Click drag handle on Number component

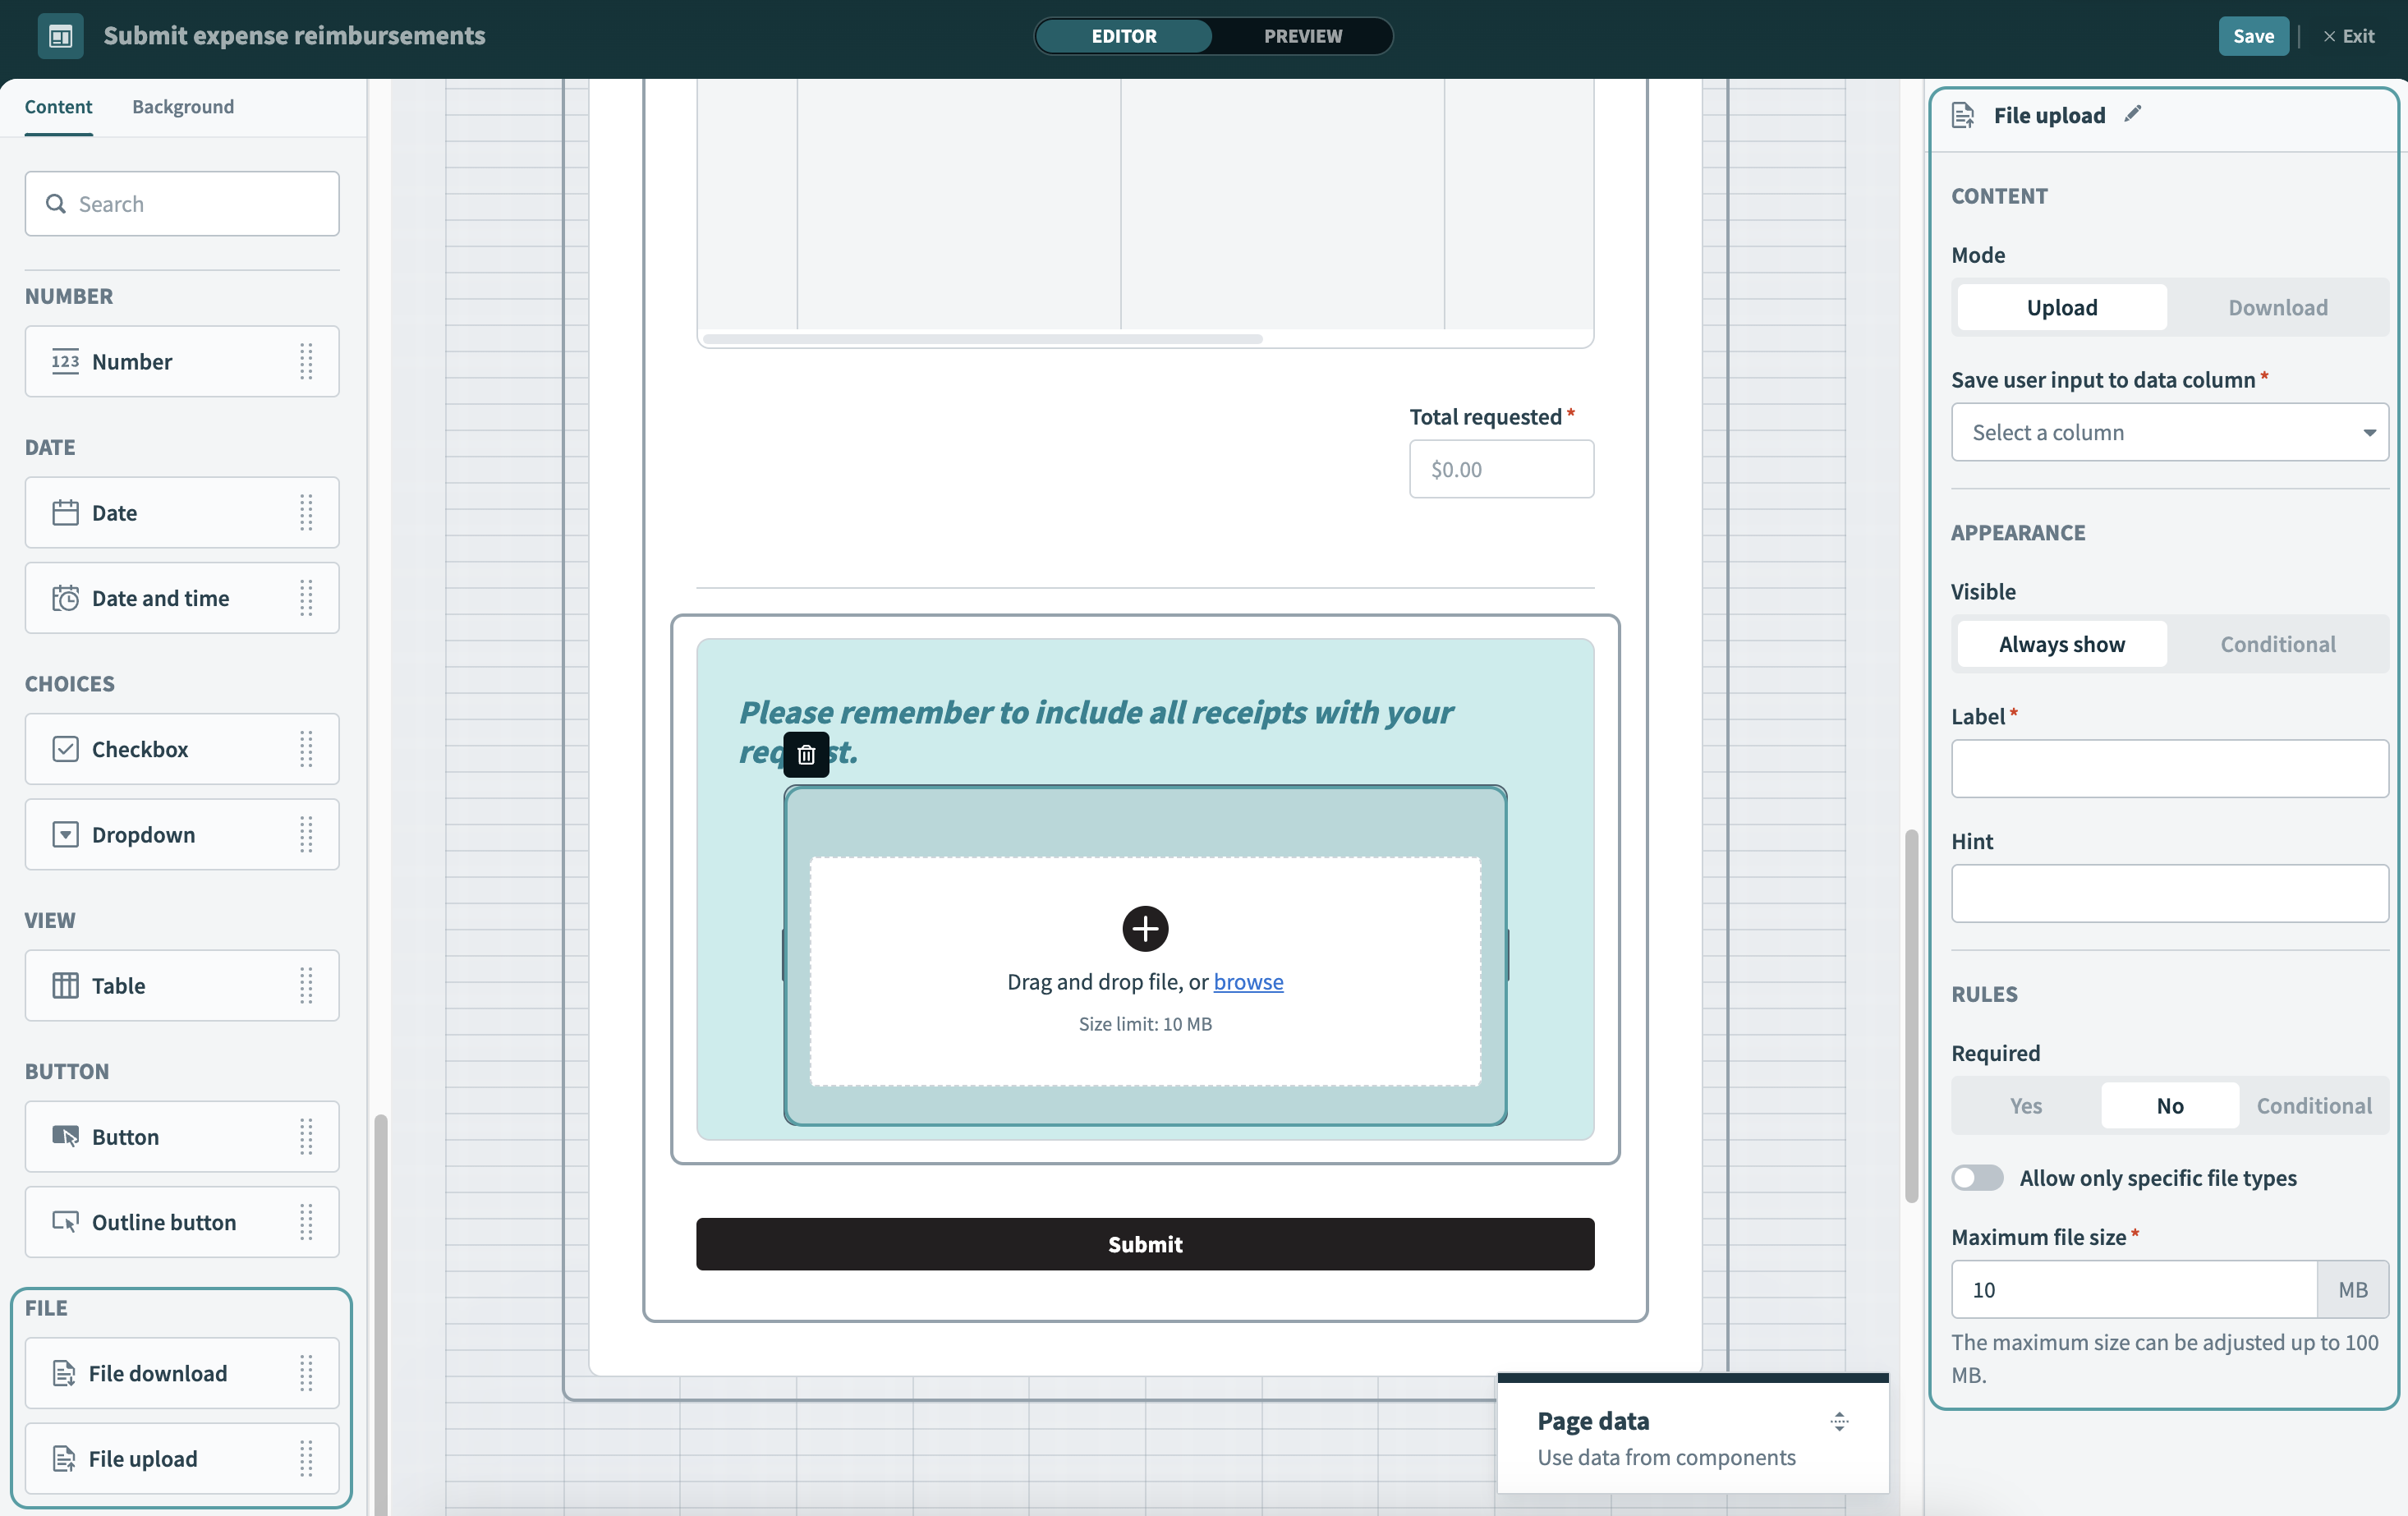click(306, 361)
